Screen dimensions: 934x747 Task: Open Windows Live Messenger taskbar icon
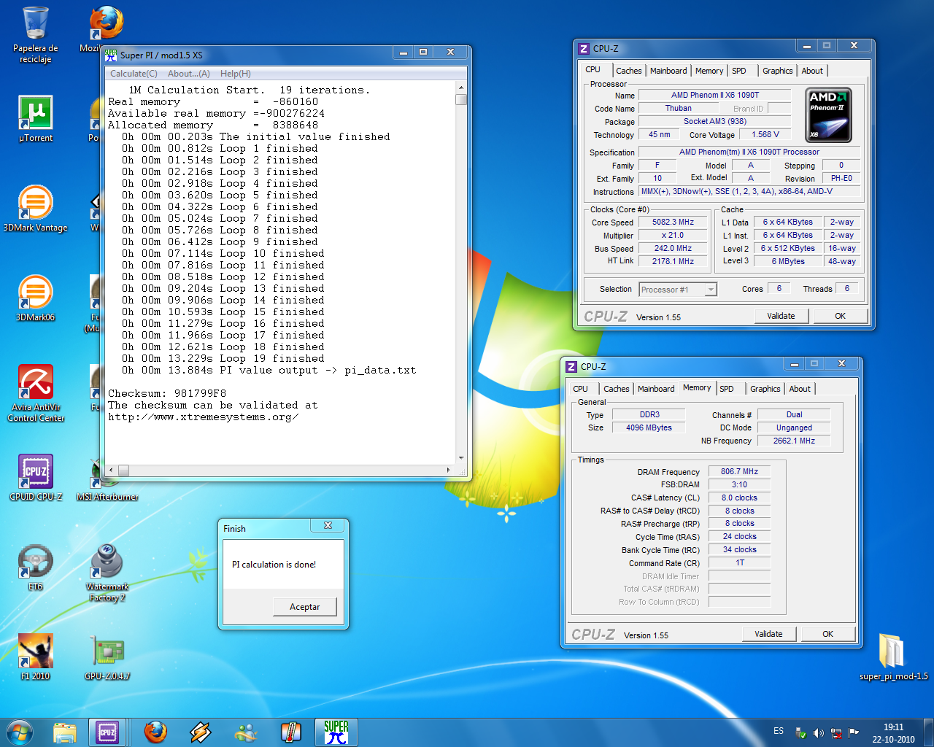[245, 732]
